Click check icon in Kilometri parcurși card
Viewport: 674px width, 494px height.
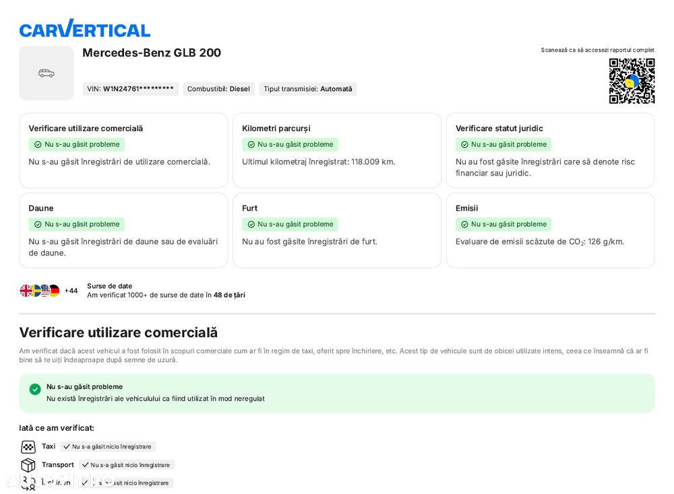click(251, 145)
